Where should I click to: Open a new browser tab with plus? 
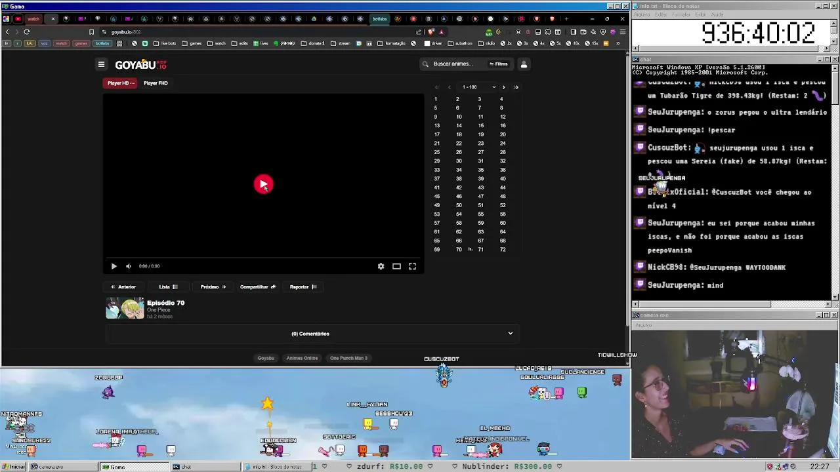[x=566, y=18]
